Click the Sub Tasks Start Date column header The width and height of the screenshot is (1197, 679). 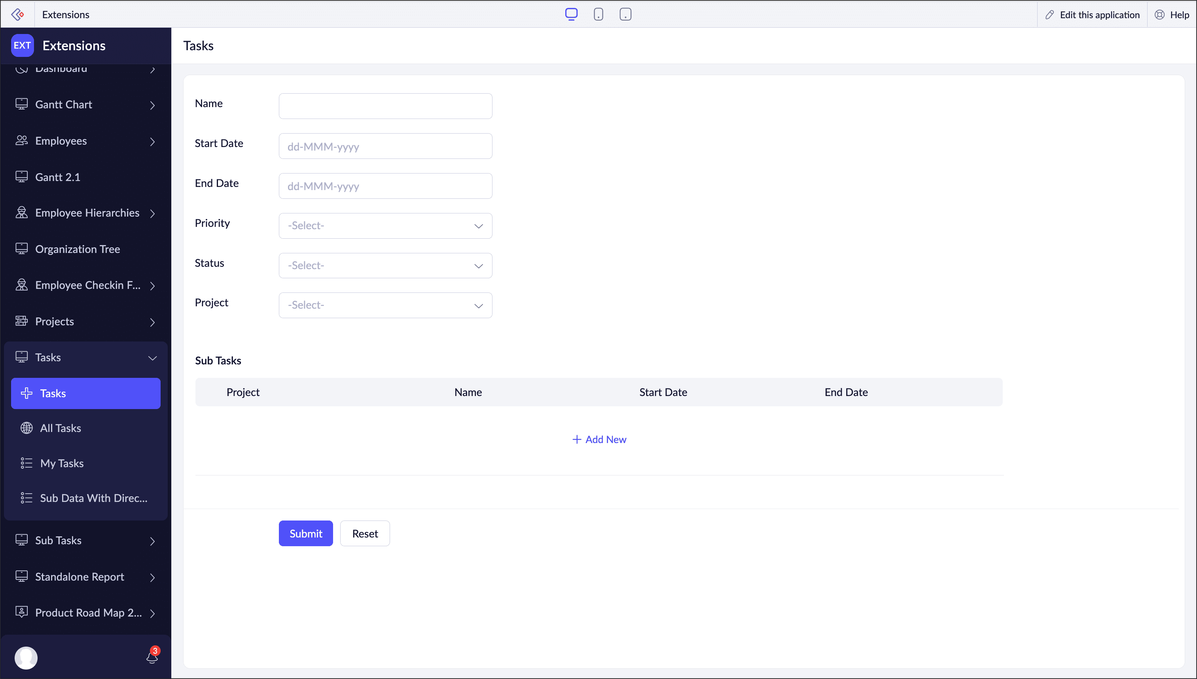663,392
